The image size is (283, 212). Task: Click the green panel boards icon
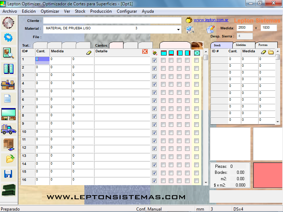[8, 114]
